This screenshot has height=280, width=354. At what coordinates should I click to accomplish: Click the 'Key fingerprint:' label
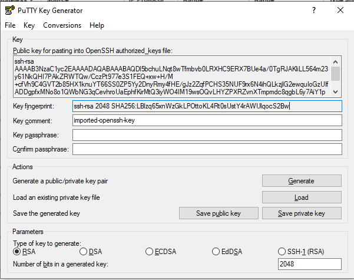[x=34, y=106]
